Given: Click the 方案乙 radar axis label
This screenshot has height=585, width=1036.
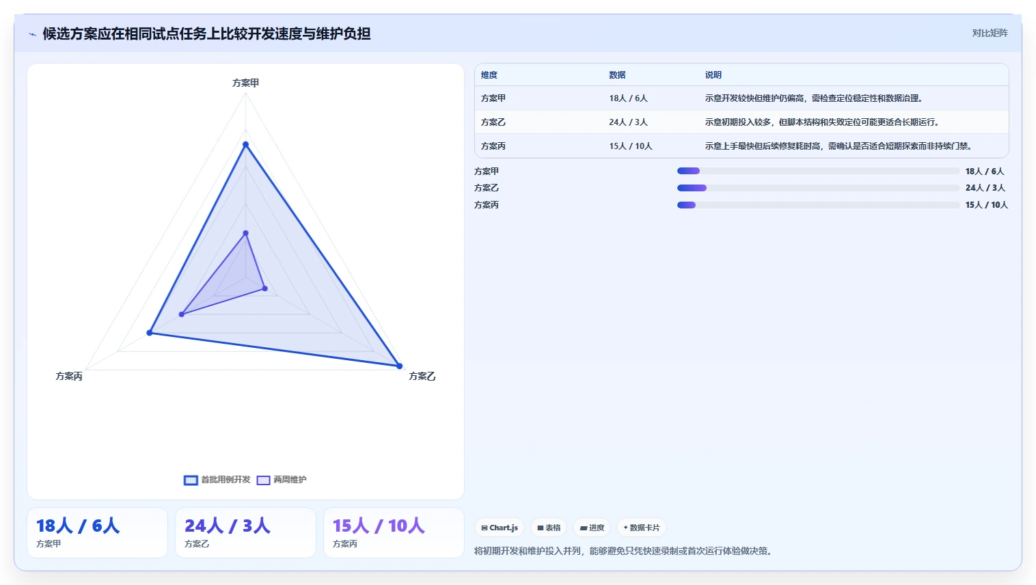Looking at the screenshot, I should (x=422, y=377).
